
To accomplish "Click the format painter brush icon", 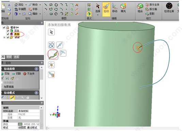I will point(9,14).
